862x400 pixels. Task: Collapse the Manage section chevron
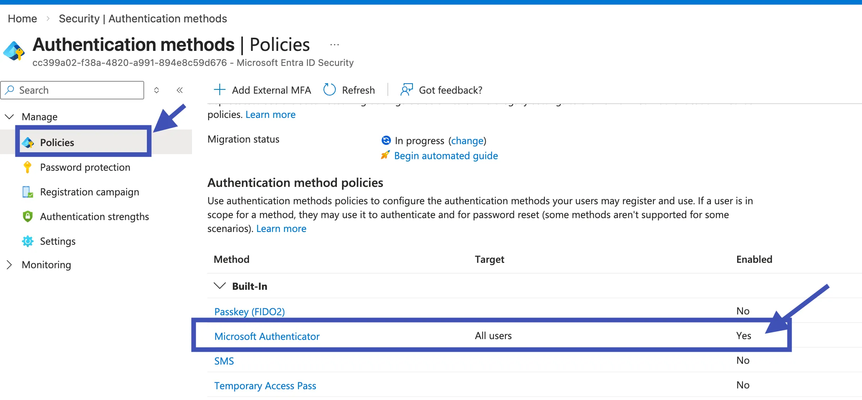[9, 116]
